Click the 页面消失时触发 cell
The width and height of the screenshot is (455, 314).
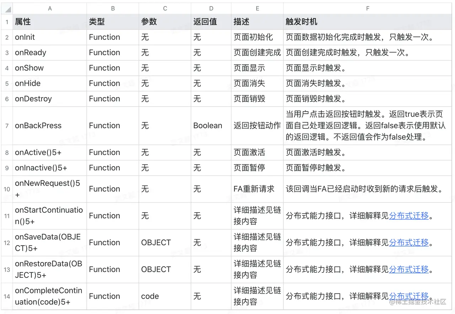click(368, 83)
